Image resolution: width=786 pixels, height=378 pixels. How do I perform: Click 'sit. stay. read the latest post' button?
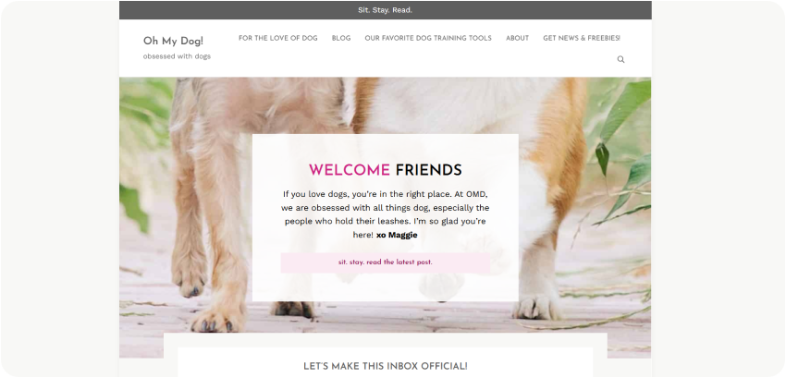pos(385,262)
